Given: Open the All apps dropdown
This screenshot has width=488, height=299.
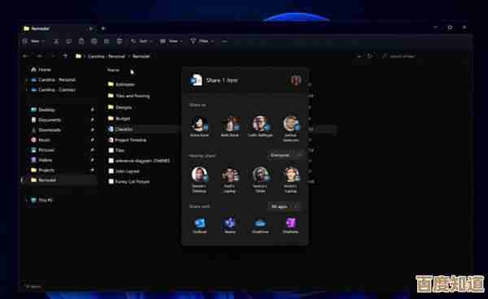Looking at the screenshot, I should coord(285,206).
